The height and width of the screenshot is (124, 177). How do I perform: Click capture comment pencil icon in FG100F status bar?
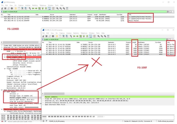tap(46, 121)
